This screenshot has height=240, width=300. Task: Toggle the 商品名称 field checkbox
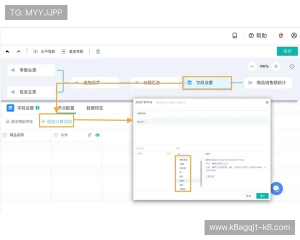coord(5,135)
